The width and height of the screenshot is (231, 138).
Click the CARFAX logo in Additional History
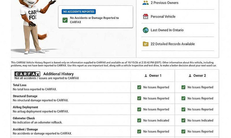[x=27, y=74]
